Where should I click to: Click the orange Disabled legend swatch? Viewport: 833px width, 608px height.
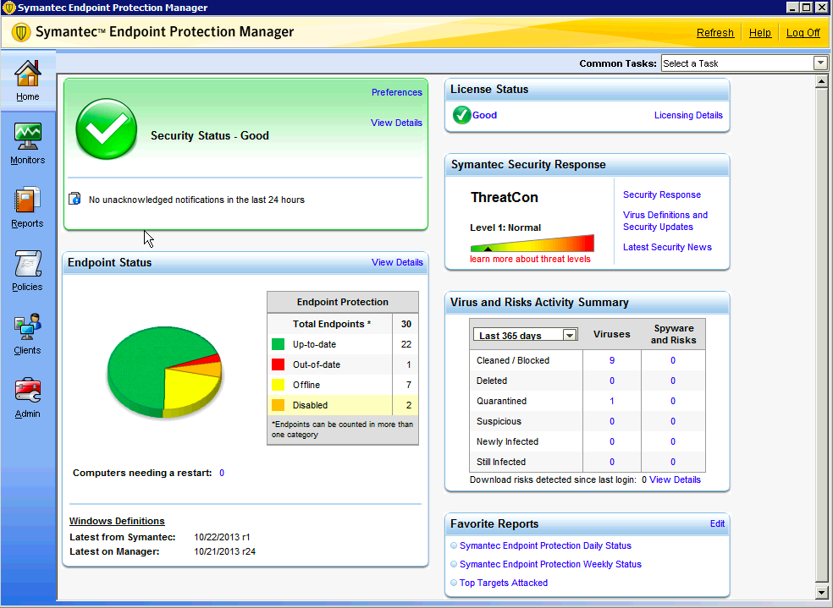pyautogui.click(x=278, y=405)
